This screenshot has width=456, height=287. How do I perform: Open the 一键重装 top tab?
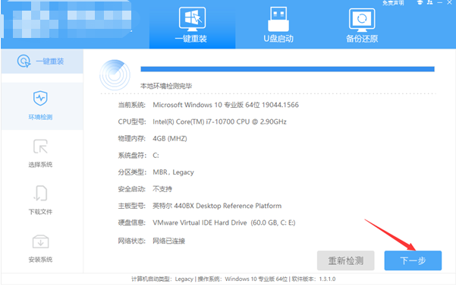(192, 24)
